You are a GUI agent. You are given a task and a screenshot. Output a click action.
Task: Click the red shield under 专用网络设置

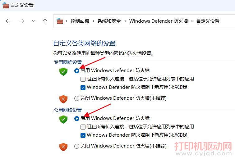[x=63, y=99]
